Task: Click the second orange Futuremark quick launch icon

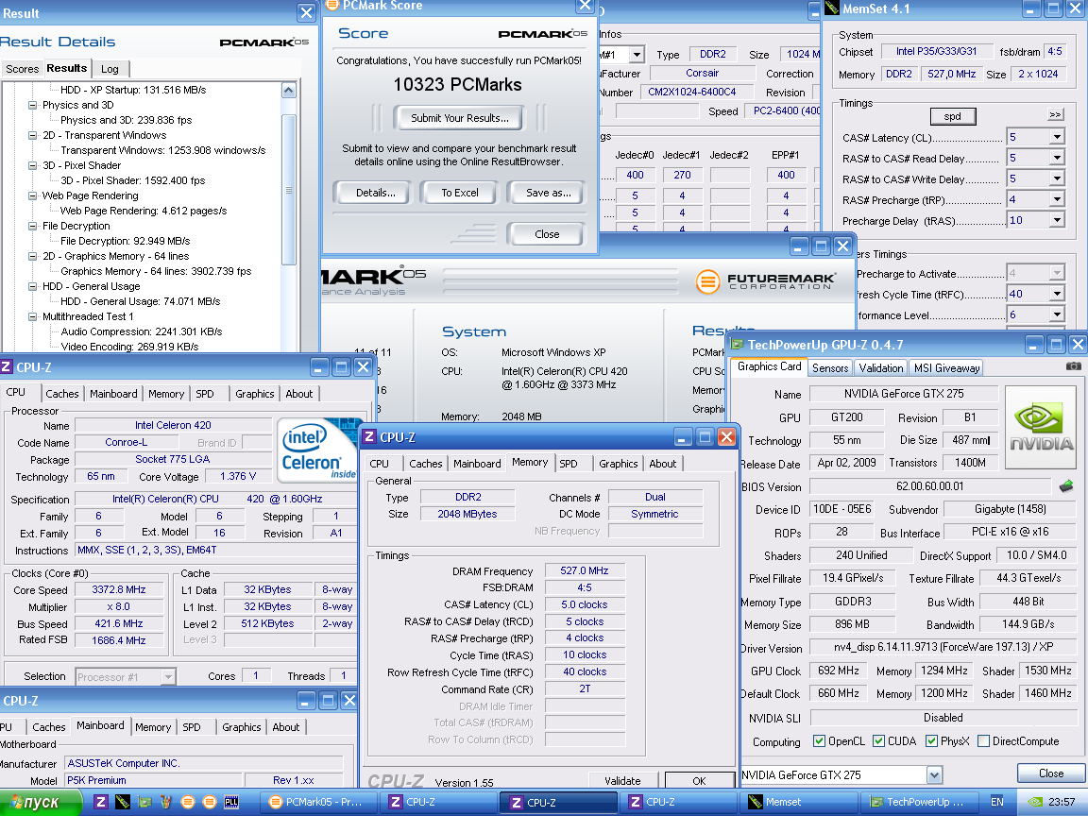Action: tap(210, 802)
